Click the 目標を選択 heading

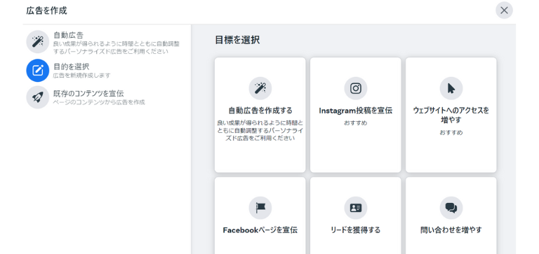coord(237,40)
